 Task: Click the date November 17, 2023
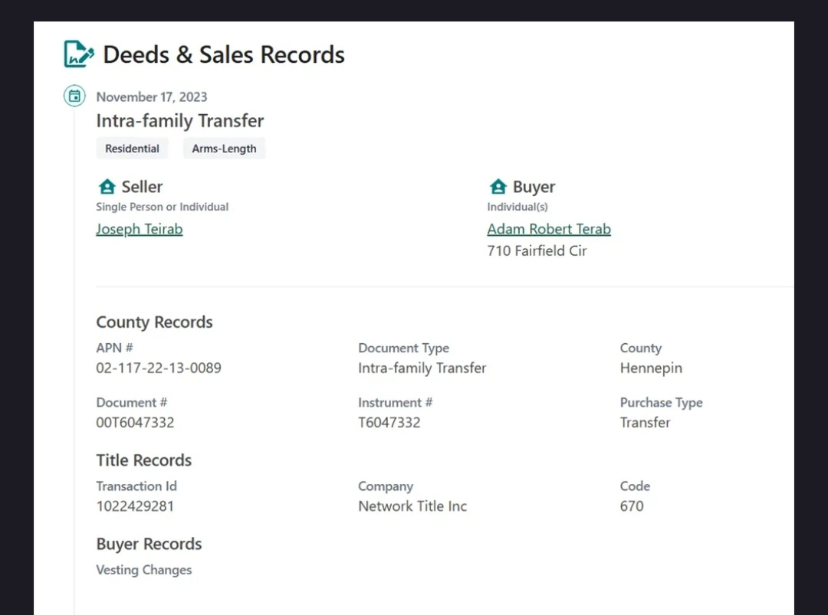tap(152, 97)
